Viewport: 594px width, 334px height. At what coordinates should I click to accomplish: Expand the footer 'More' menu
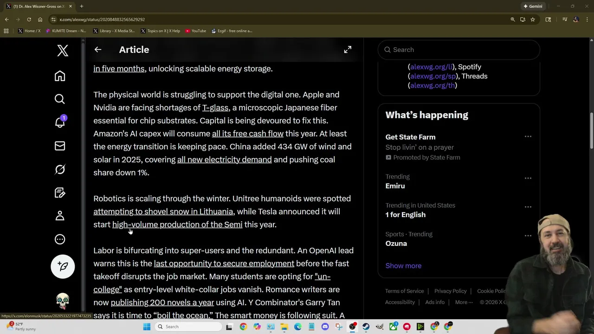point(464,302)
